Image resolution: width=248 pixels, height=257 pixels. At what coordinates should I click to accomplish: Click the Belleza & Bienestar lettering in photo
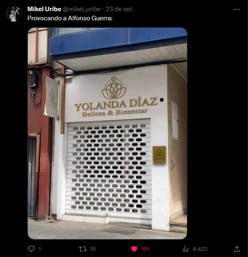pyautogui.click(x=115, y=113)
